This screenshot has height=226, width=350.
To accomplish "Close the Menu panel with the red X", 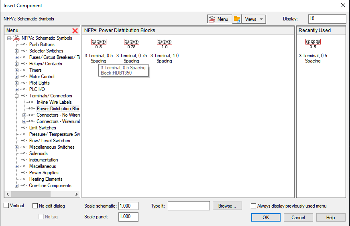I will pyautogui.click(x=75, y=30).
